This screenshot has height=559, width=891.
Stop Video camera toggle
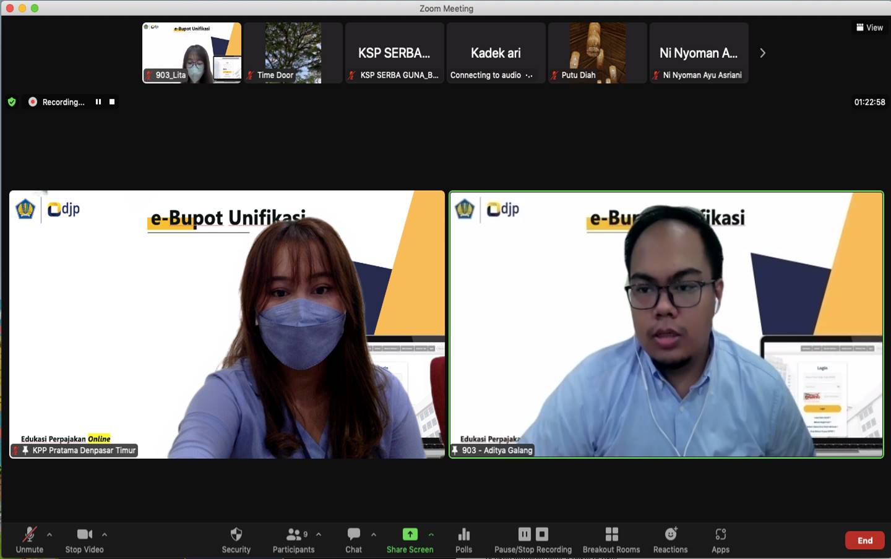coord(84,539)
